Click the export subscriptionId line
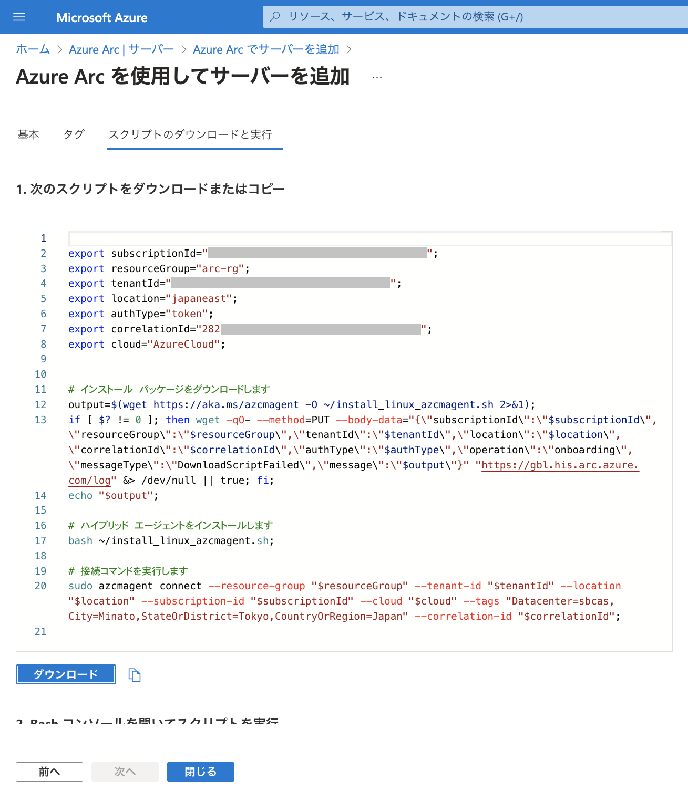The width and height of the screenshot is (688, 792). (x=253, y=254)
